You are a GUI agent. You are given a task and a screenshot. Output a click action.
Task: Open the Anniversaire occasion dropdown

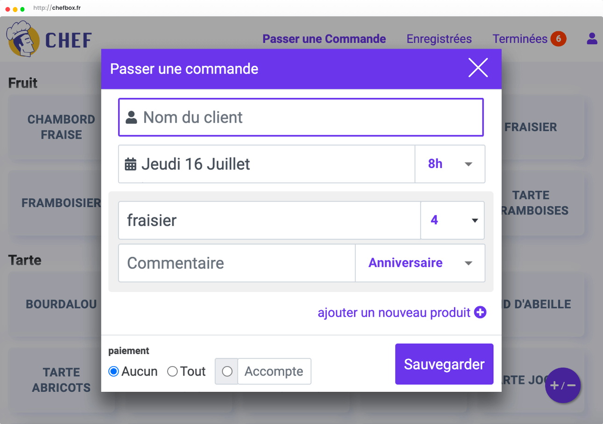click(x=420, y=263)
